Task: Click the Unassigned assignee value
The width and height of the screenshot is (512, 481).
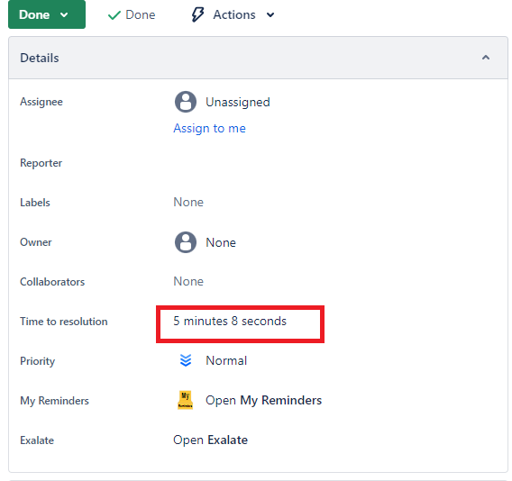Action: pyautogui.click(x=238, y=102)
